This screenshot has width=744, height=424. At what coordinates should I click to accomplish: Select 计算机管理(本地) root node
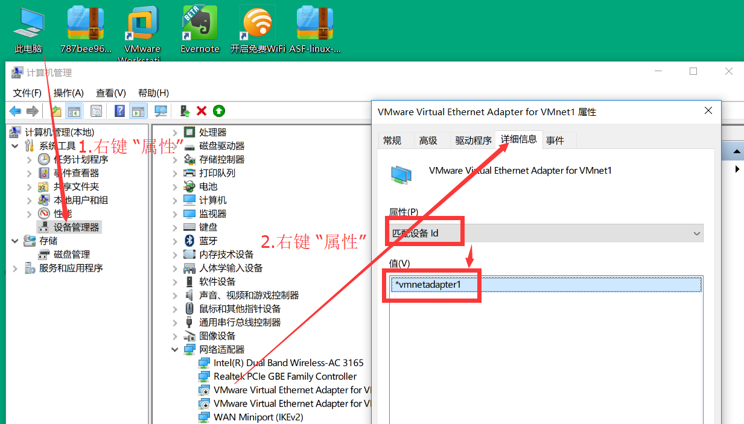(59, 132)
